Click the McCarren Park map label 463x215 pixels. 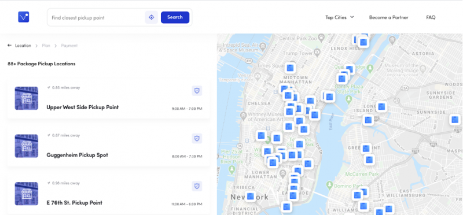[362, 174]
